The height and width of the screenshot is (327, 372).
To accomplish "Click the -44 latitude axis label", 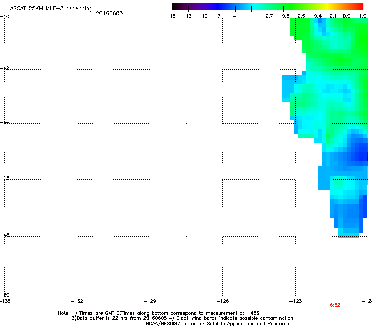I will (x=5, y=122).
